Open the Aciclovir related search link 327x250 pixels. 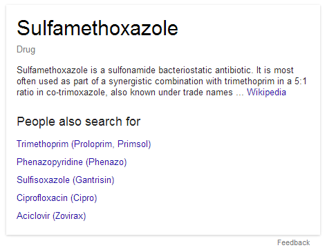point(51,216)
